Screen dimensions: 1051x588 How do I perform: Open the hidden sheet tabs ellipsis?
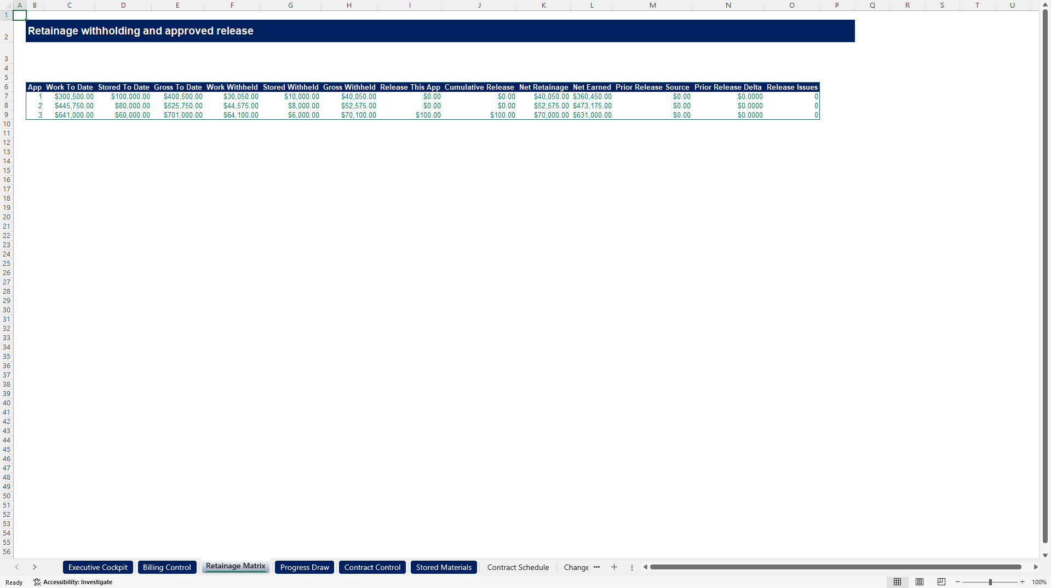pos(596,567)
